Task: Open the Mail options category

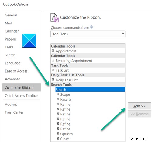Action: (x=8, y=23)
